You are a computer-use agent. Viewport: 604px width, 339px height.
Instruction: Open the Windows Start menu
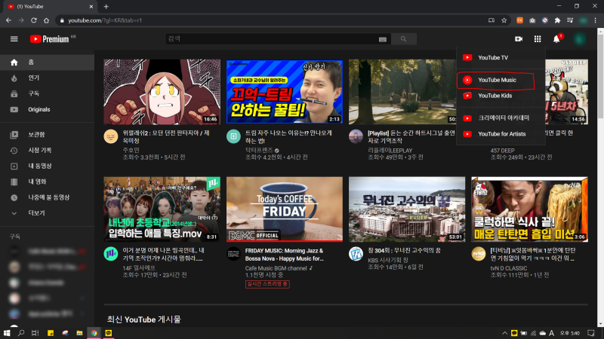7,333
